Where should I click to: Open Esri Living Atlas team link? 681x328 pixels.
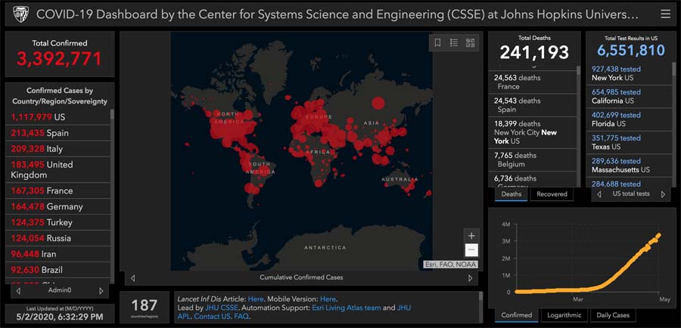346,308
